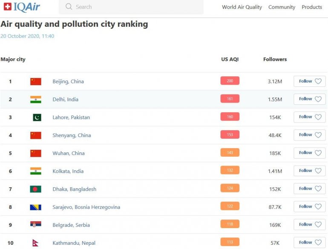Click the Bangladesh flag beside Dhaka
Image resolution: width=328 pixels, height=249 pixels.
(x=36, y=189)
